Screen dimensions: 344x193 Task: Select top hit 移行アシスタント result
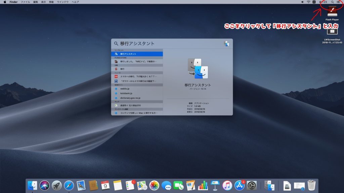[x=137, y=54]
